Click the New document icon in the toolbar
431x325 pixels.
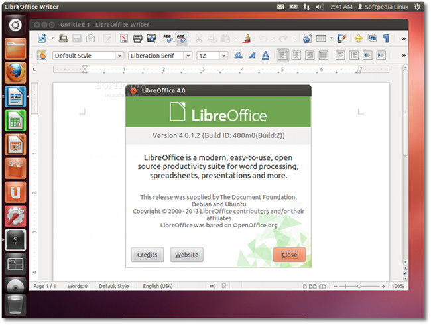(x=42, y=38)
